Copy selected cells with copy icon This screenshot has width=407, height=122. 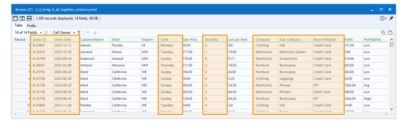(383, 32)
